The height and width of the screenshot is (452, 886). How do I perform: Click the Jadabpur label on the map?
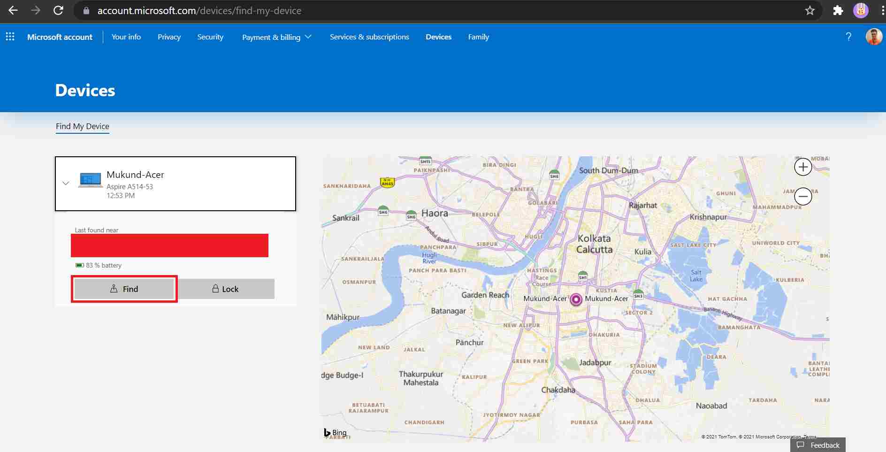[595, 362]
